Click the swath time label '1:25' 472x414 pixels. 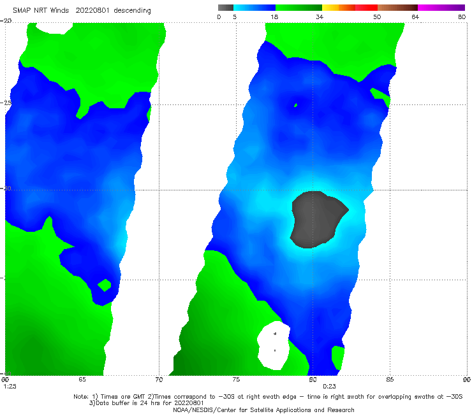pos(10,387)
